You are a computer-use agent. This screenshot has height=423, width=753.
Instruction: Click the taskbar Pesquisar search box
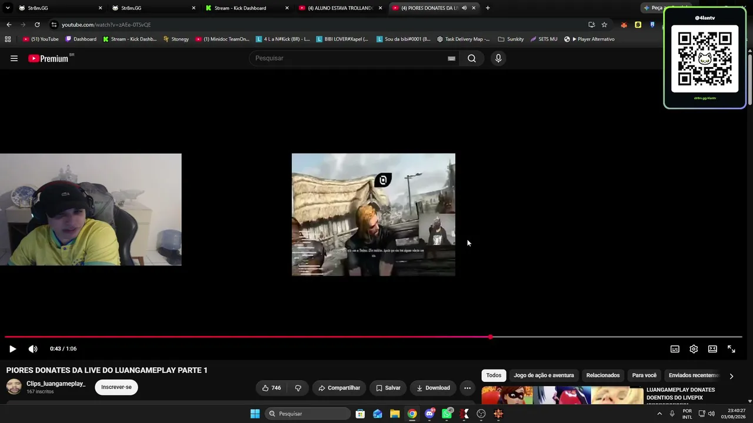click(x=308, y=414)
